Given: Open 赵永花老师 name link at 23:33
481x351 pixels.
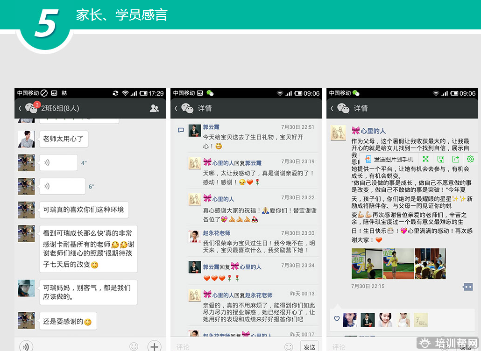Looking at the screenshot, I should click(217, 233).
